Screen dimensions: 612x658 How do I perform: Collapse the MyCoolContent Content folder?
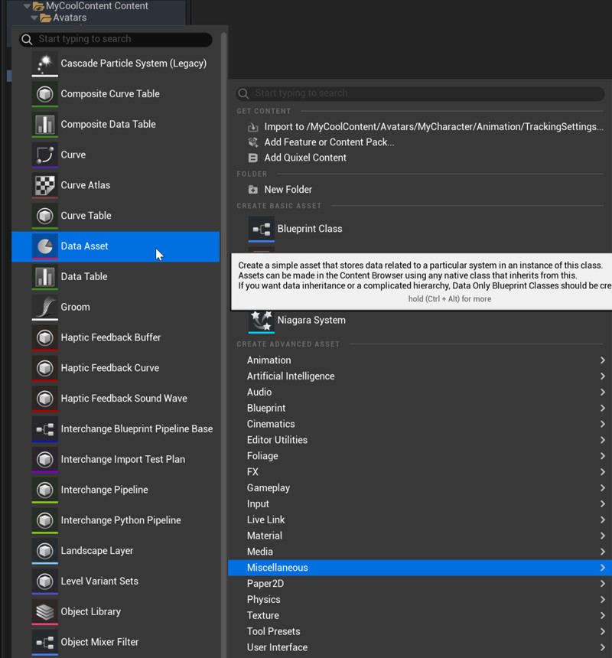point(27,6)
